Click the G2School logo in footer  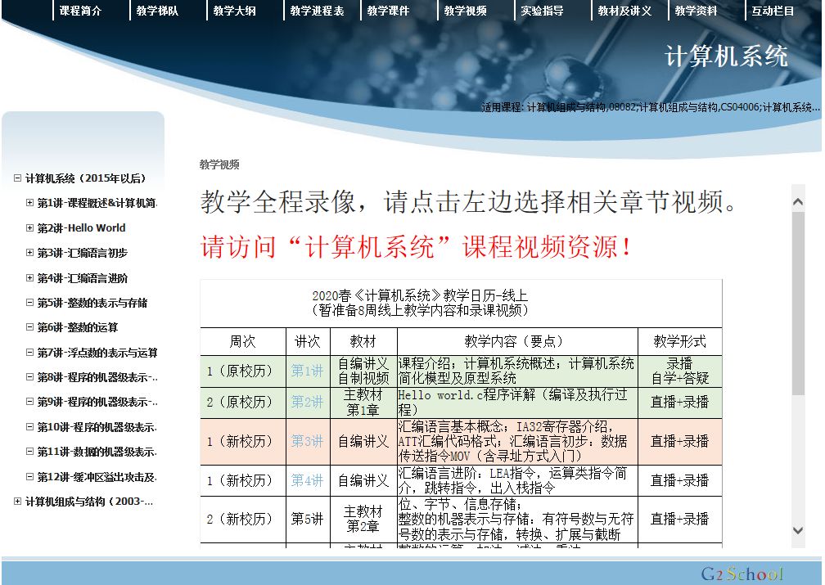tap(742, 574)
